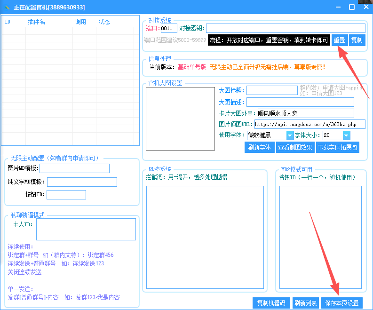373x310 pixels.
Task: Click the 下载字体拓展包 button
Action: tap(338, 147)
